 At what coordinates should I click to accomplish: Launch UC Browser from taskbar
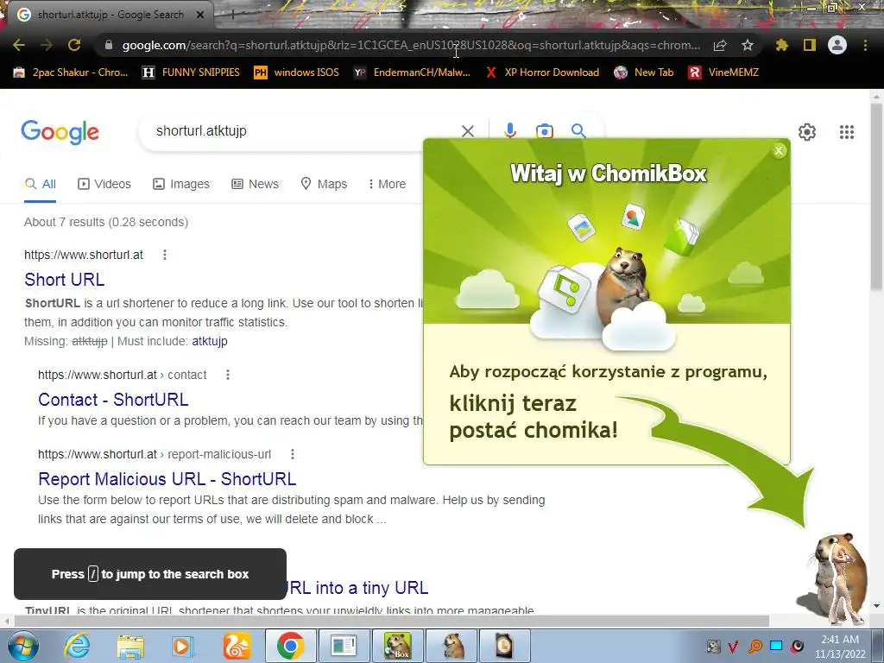click(237, 646)
